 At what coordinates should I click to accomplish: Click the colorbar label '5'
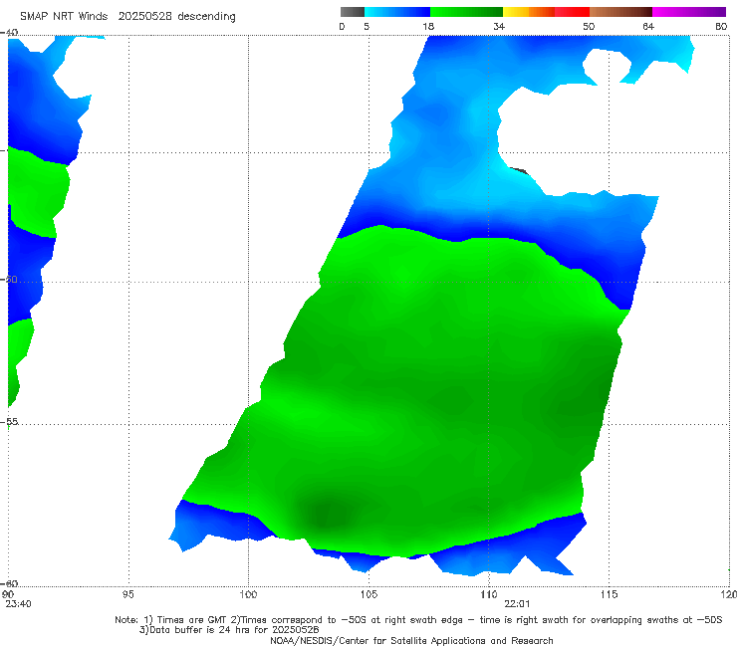pyautogui.click(x=367, y=26)
